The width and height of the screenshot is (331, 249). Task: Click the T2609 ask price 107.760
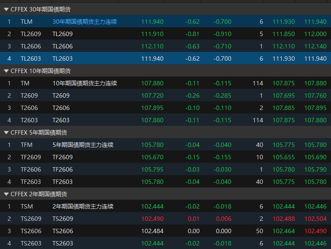[x=316, y=95]
